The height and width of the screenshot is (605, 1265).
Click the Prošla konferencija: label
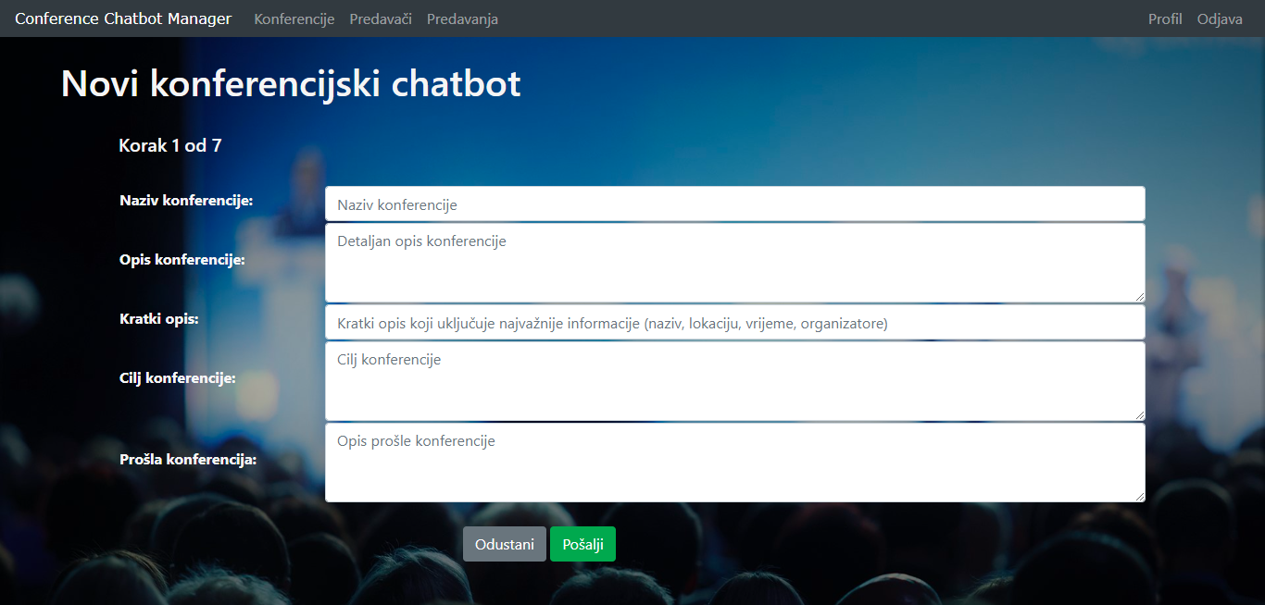[188, 460]
